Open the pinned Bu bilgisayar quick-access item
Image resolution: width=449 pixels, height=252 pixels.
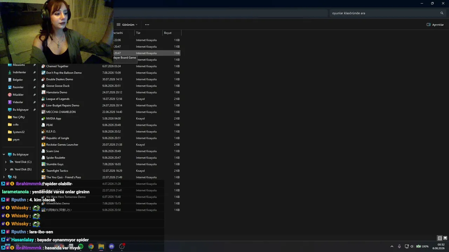pyautogui.click(x=21, y=110)
